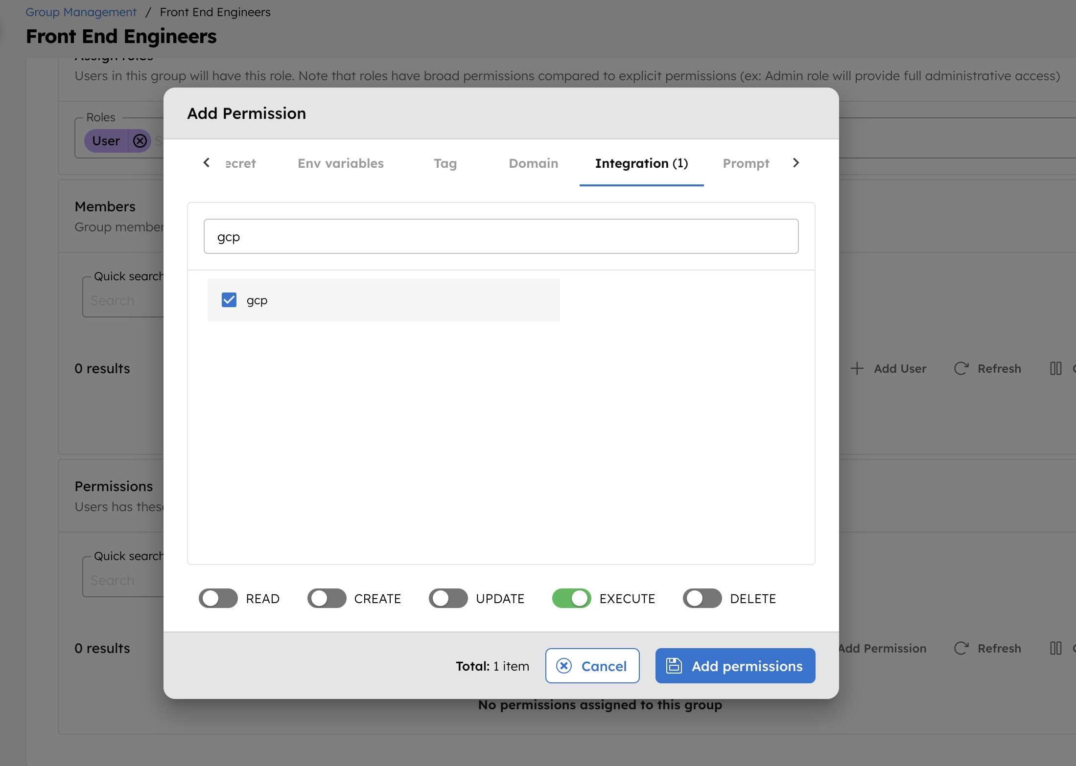Enable the READ permission toggle

pos(218,598)
